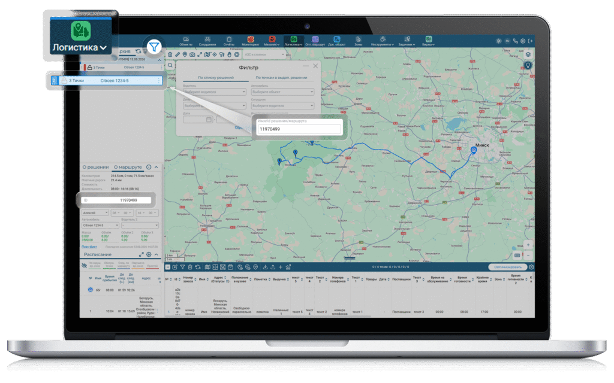Switch to the О решении tab
The height and width of the screenshot is (383, 614).
coord(95,168)
